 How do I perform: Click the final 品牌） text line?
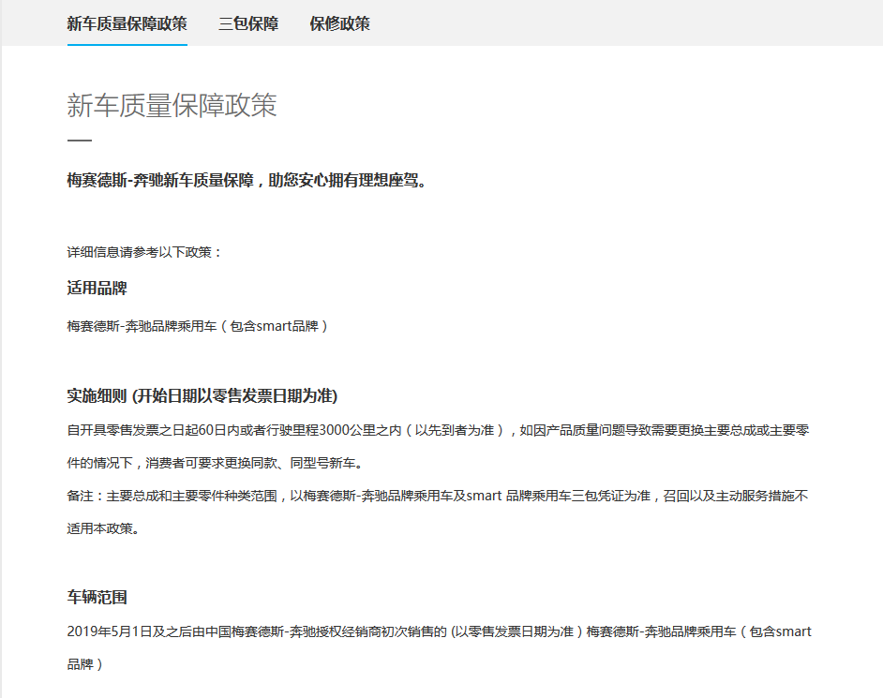(85, 665)
